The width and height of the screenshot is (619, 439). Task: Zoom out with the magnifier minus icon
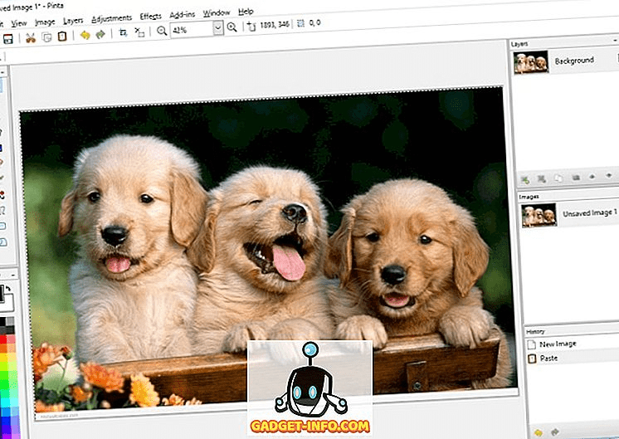[162, 31]
